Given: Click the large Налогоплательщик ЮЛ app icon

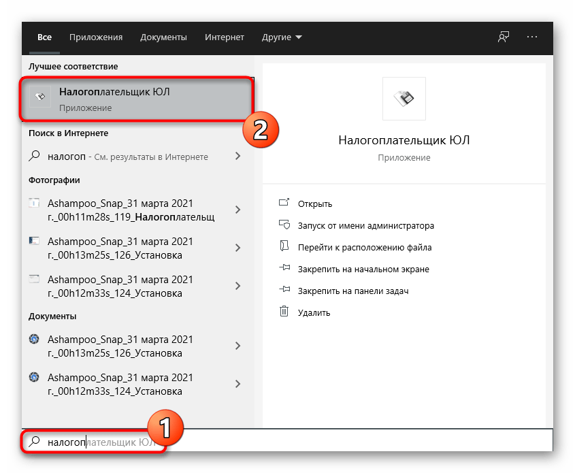Looking at the screenshot, I should (404, 99).
